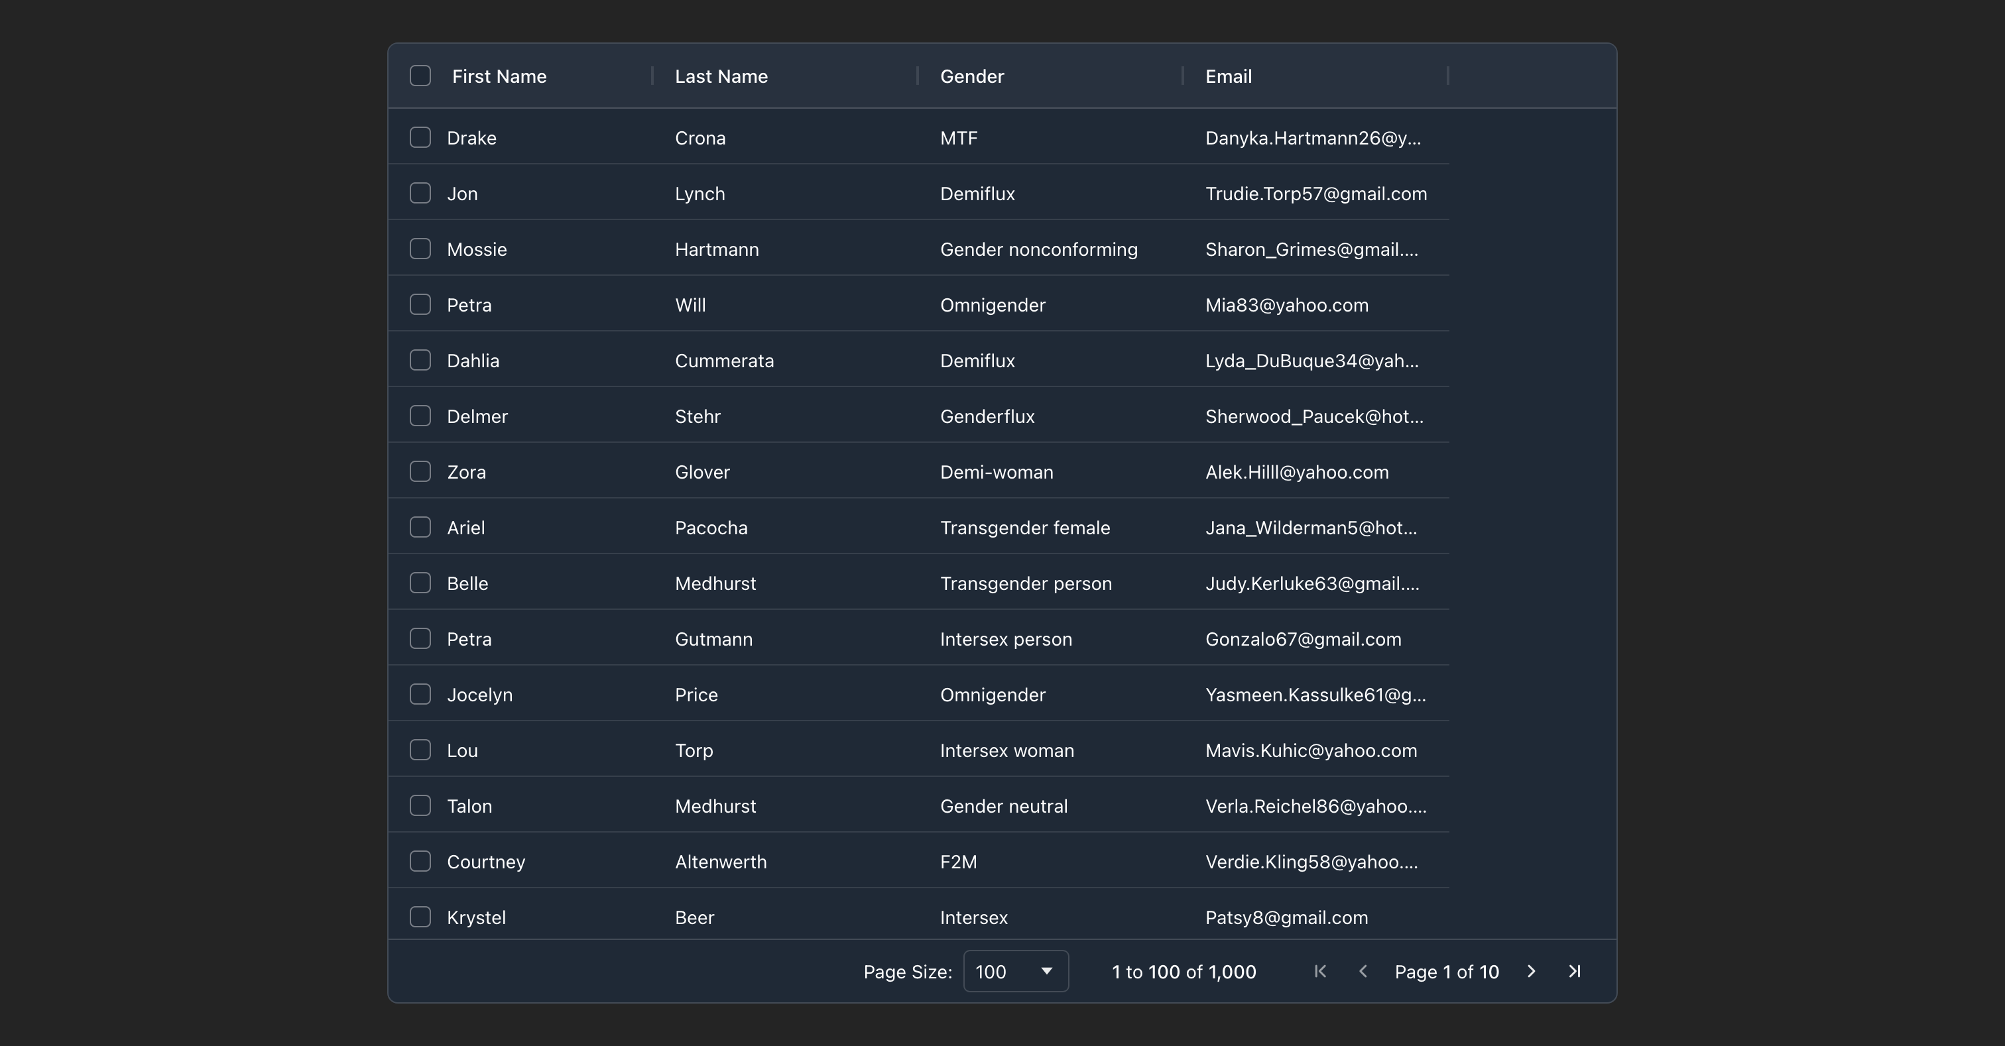Check the row for Drake Crona

[x=420, y=138]
